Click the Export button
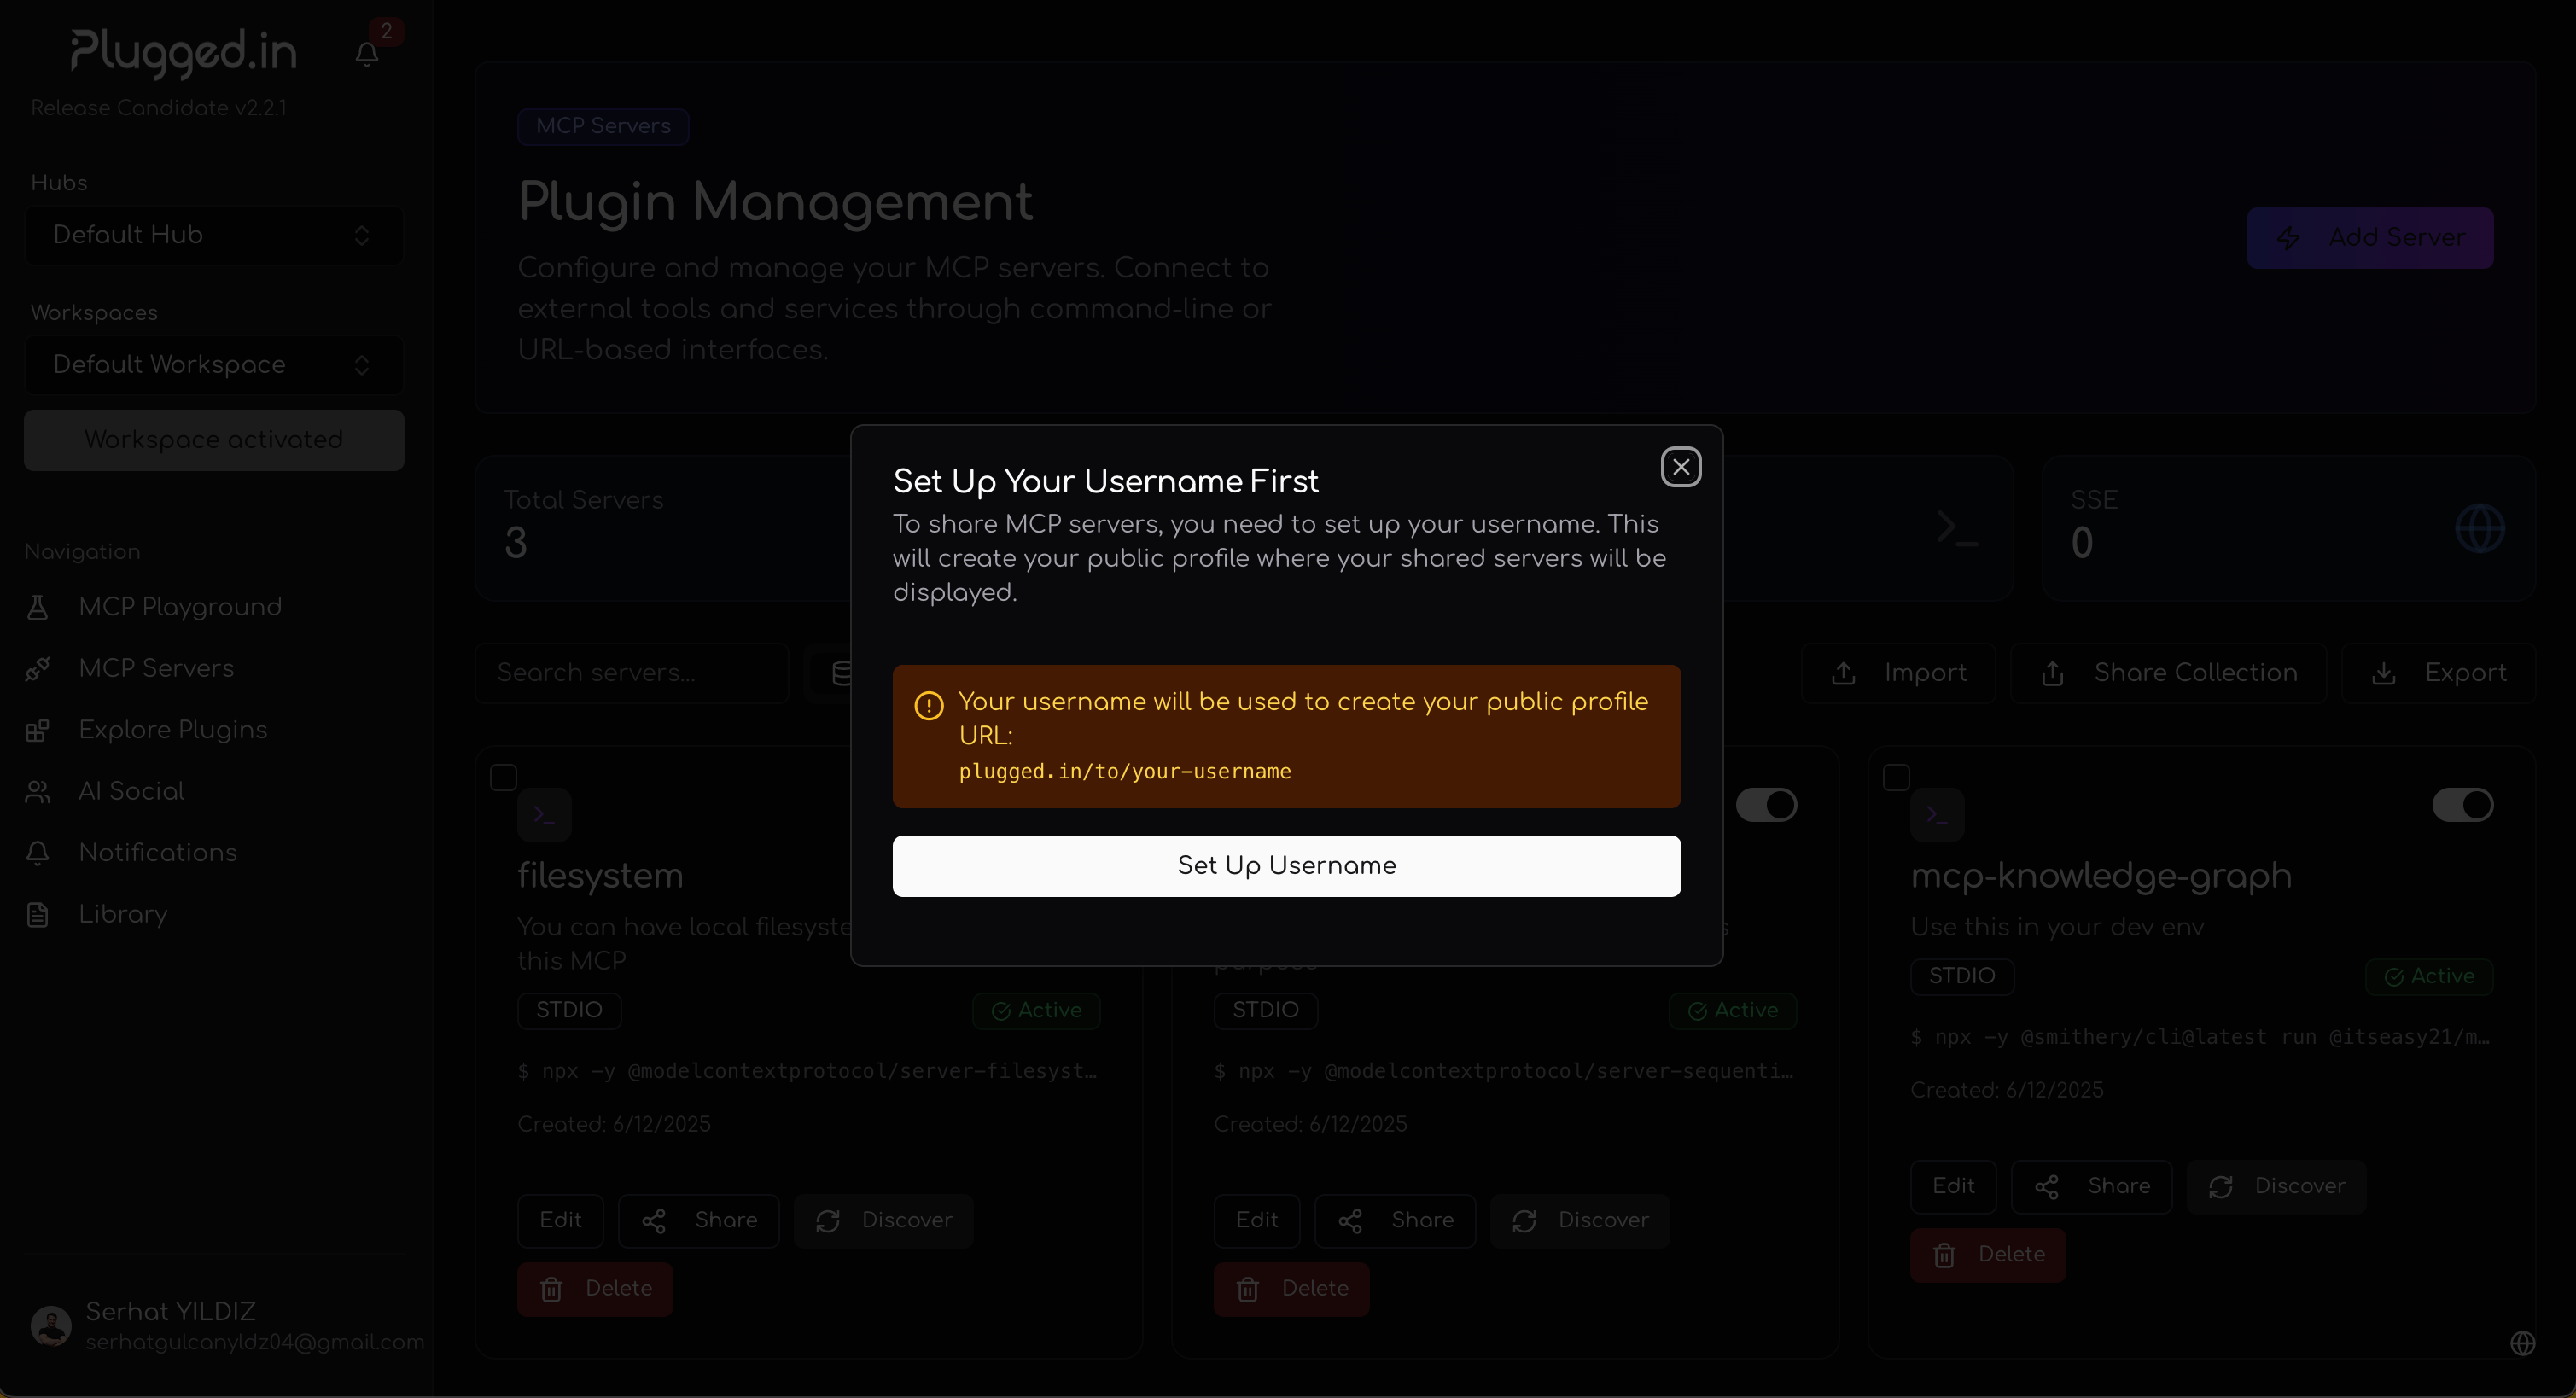 click(2438, 673)
